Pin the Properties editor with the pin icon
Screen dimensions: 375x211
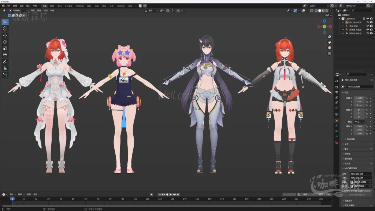pyautogui.click(x=371, y=80)
